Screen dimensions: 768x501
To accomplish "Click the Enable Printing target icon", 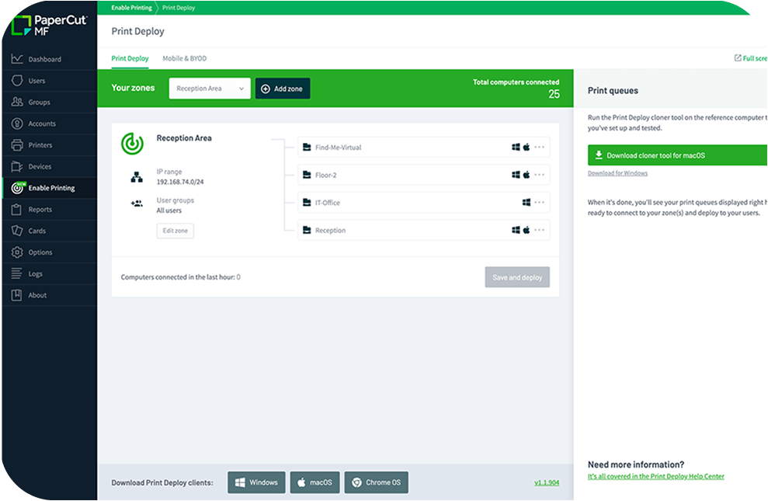I will tap(18, 187).
